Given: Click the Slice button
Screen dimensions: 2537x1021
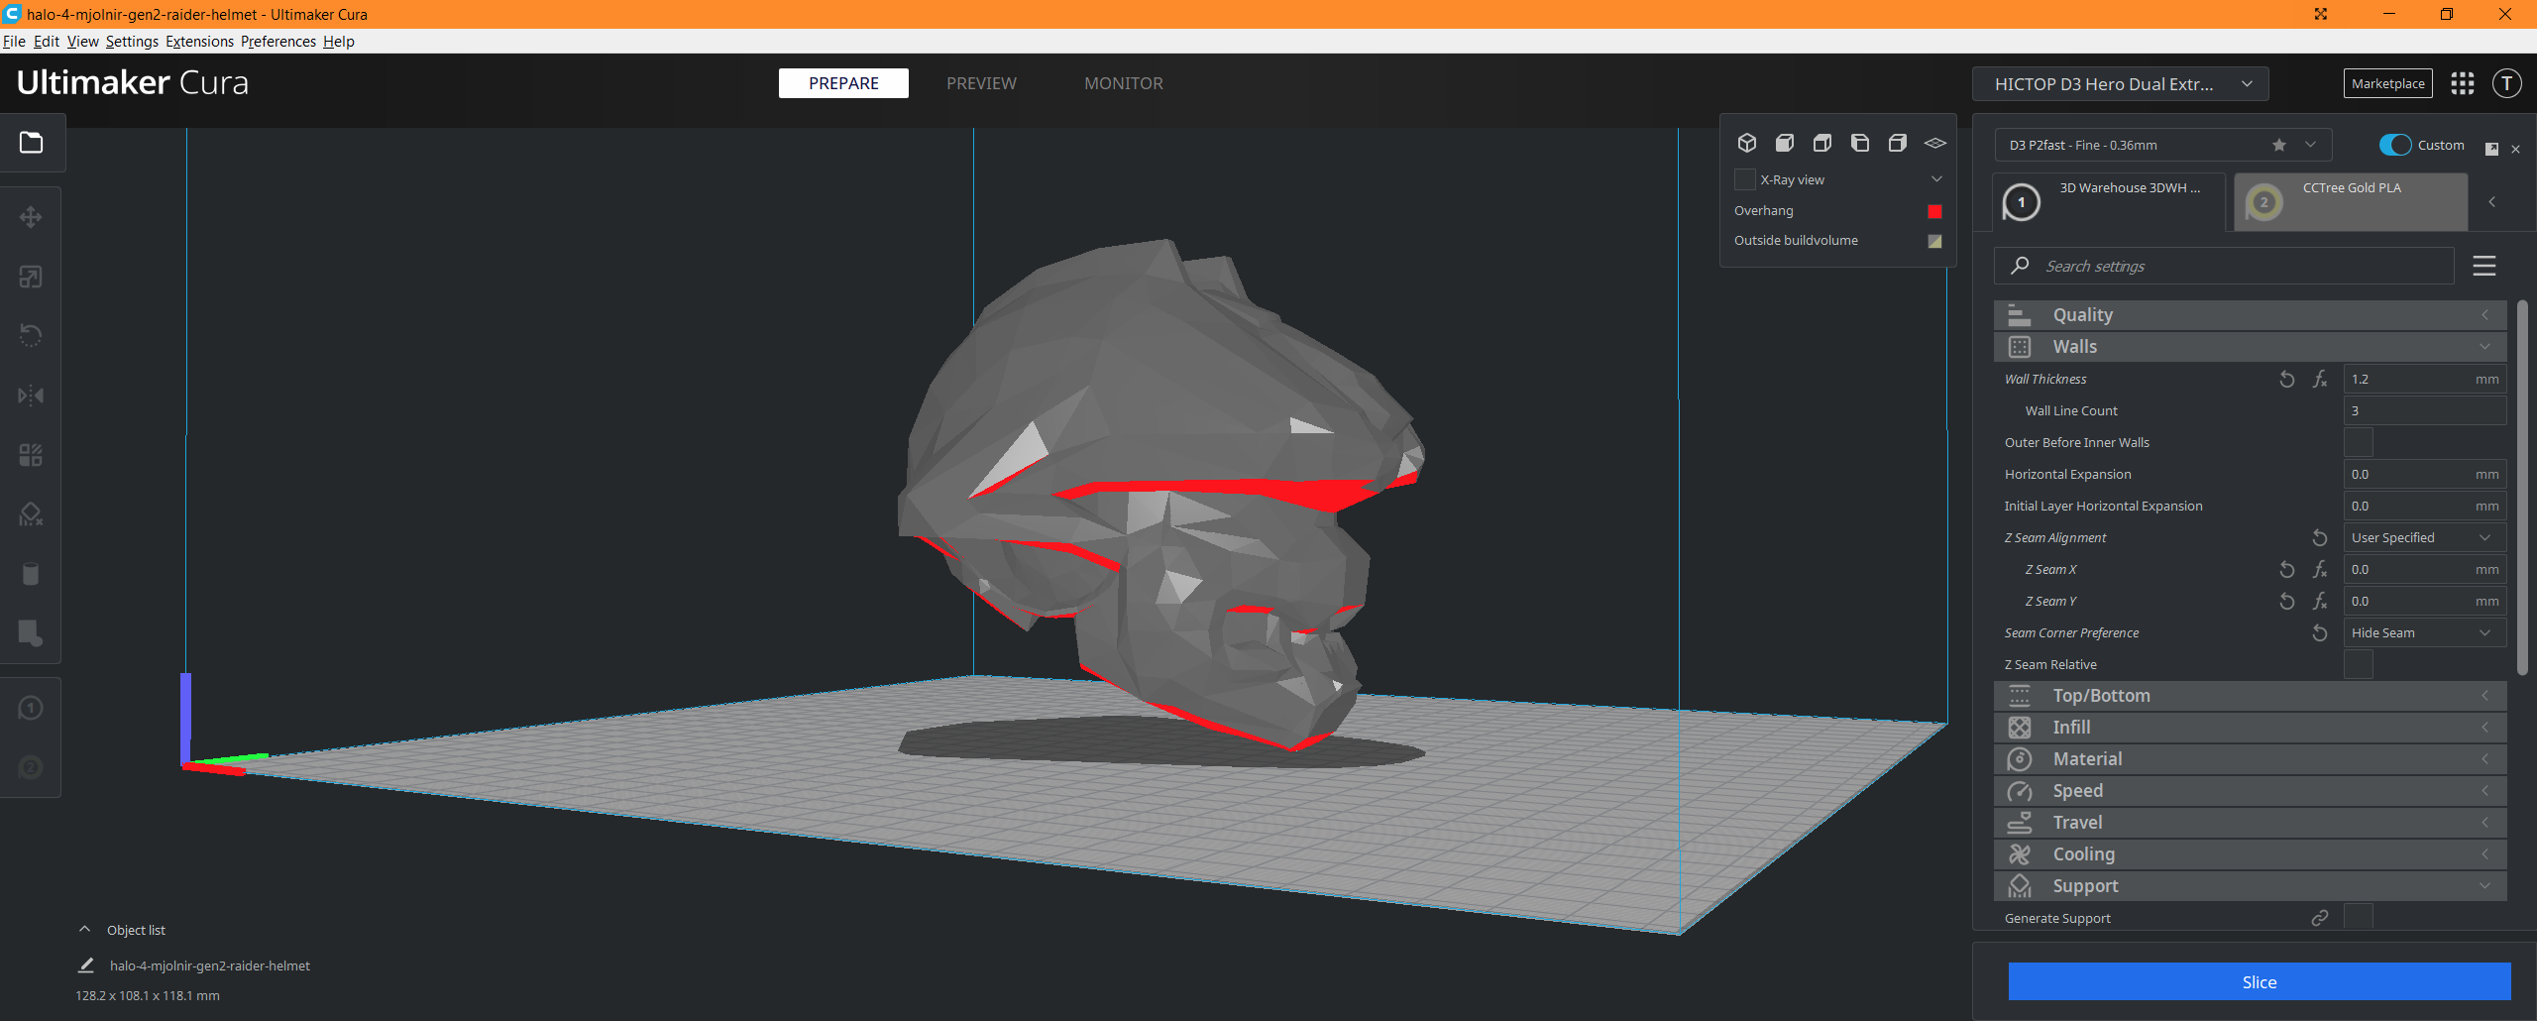Looking at the screenshot, I should pos(2259,982).
